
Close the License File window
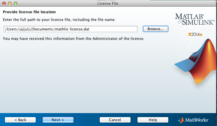click(4, 3)
